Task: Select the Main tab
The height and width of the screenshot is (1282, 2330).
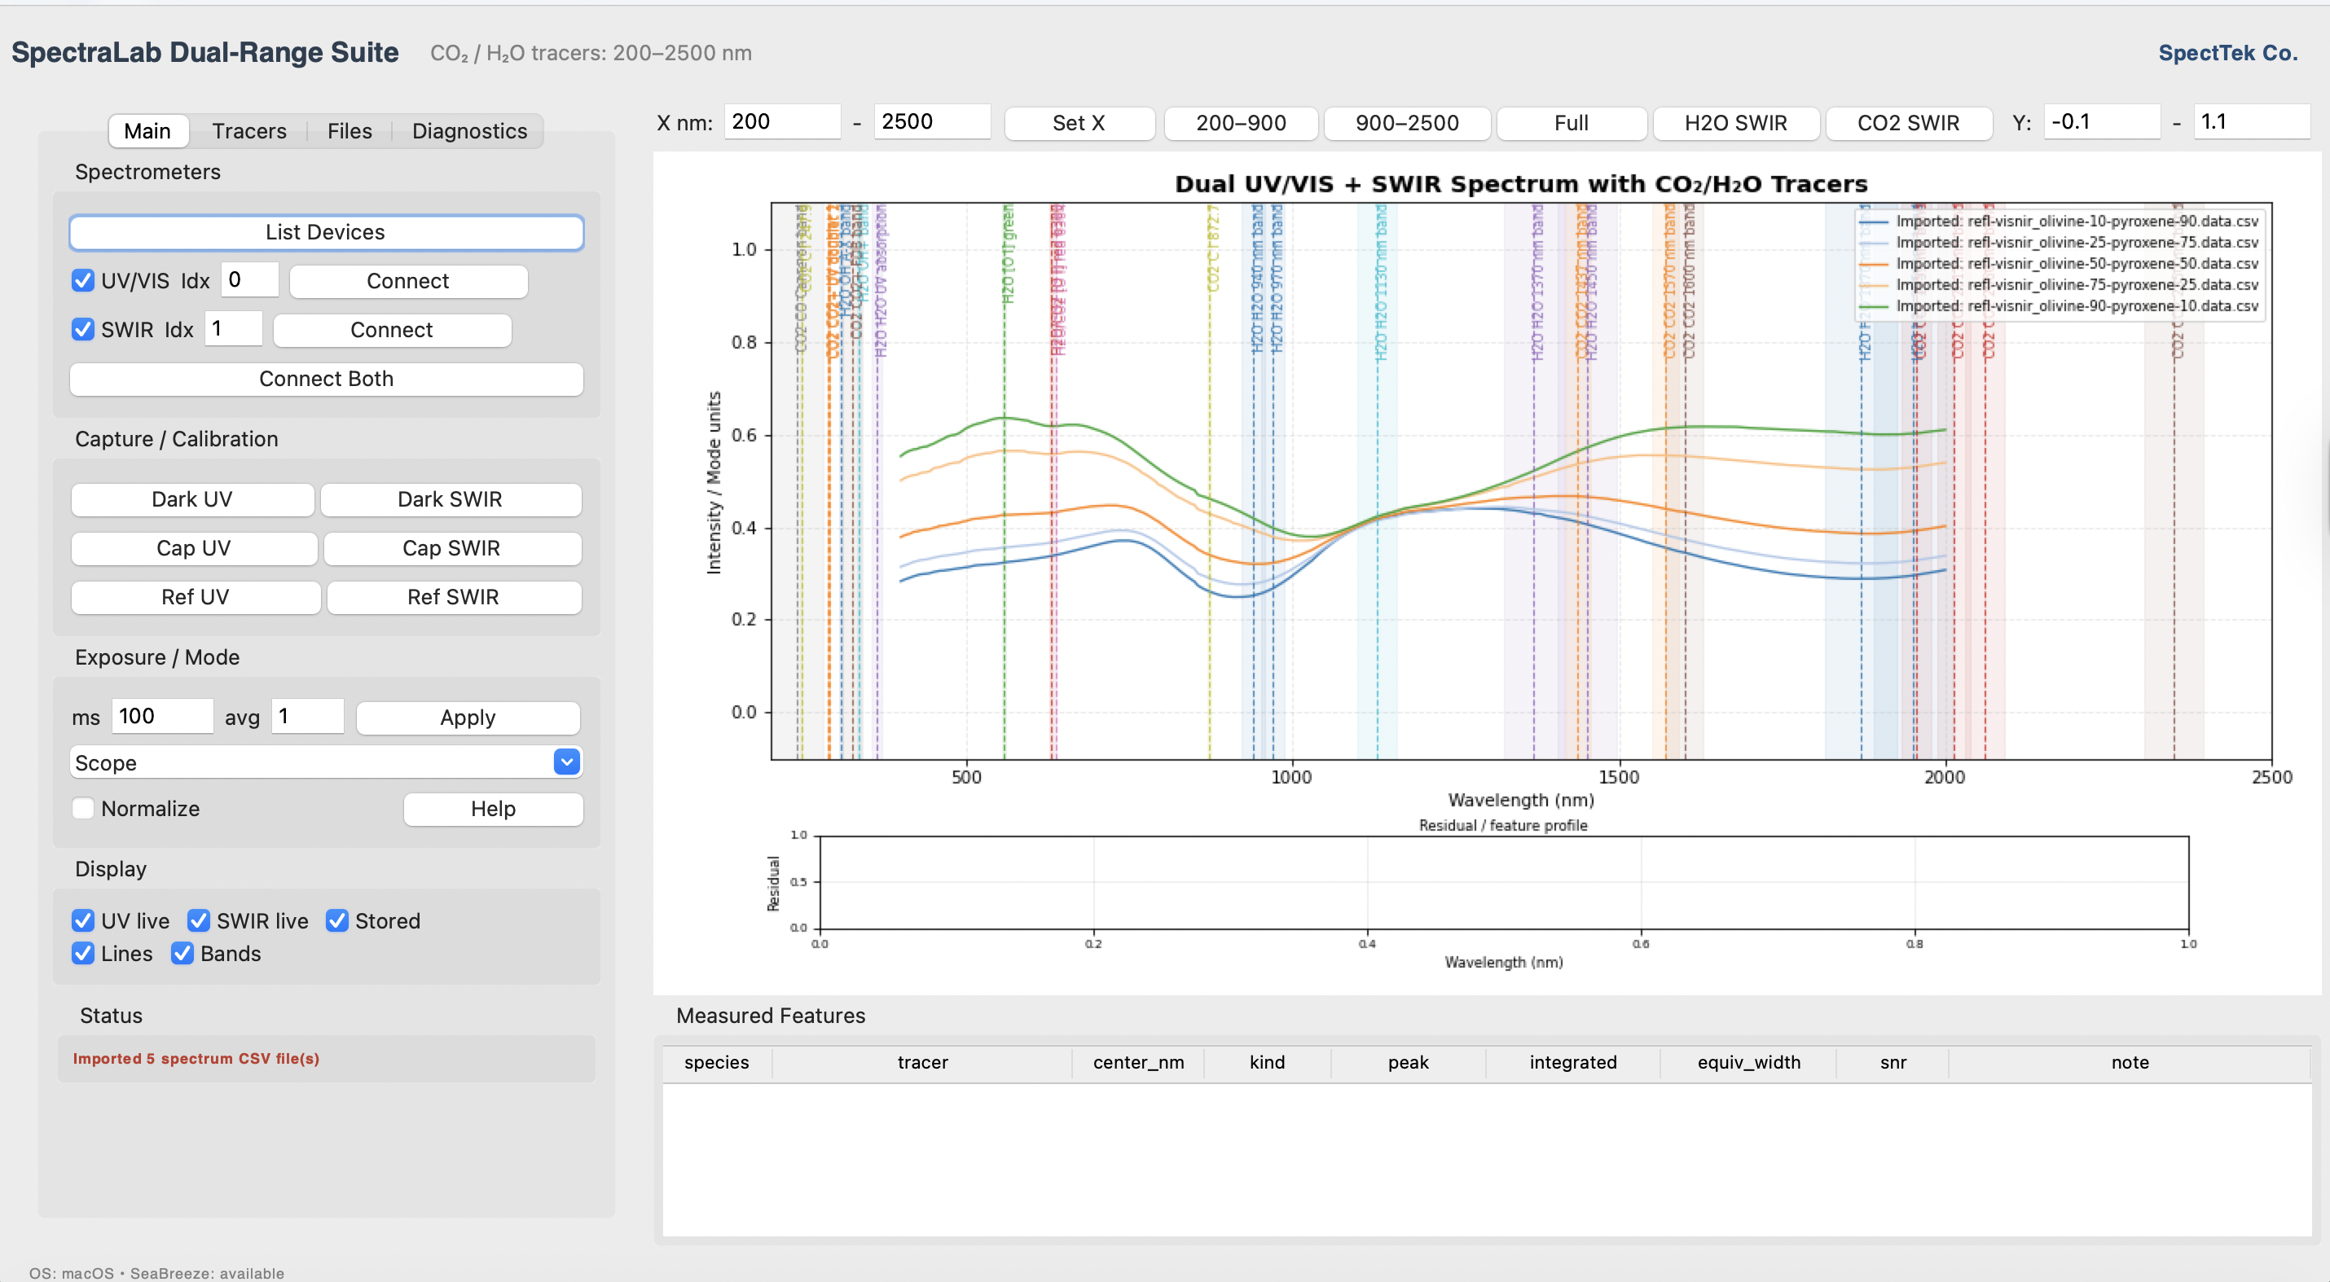Action: pos(147,131)
